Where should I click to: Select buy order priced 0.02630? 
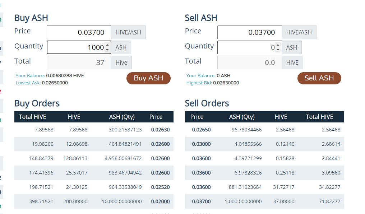point(94,130)
